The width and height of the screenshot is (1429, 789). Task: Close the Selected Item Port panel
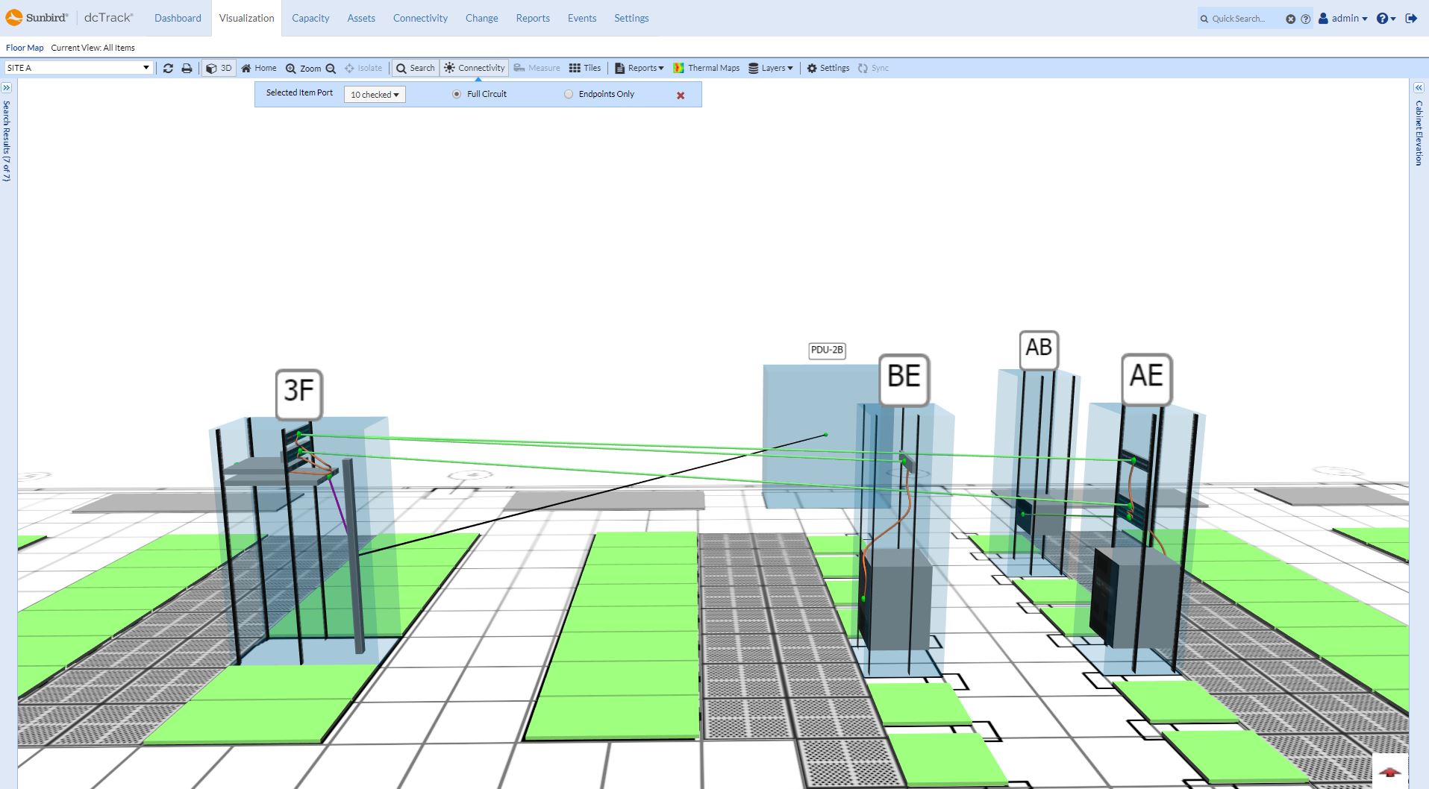(x=679, y=95)
